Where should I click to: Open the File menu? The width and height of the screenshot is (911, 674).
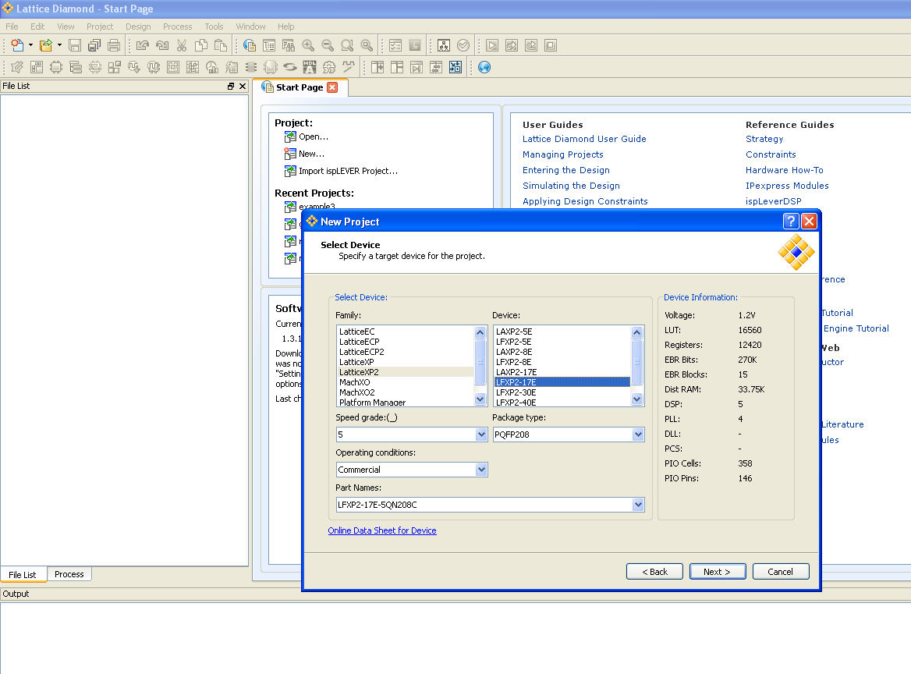coord(12,27)
